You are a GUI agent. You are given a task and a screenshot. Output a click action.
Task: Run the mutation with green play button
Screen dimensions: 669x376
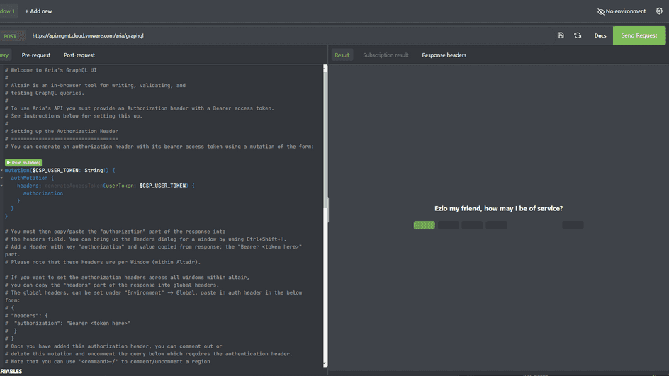[x=23, y=163]
